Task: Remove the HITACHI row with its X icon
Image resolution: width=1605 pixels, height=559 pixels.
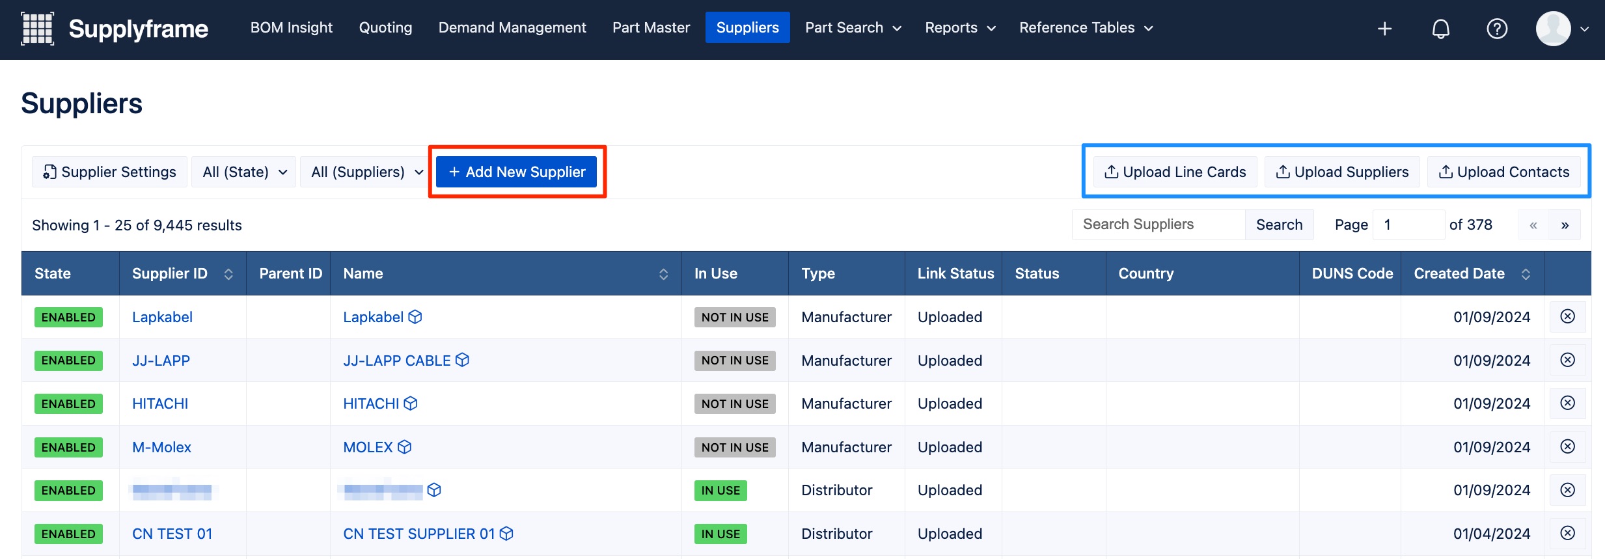Action: [x=1567, y=403]
